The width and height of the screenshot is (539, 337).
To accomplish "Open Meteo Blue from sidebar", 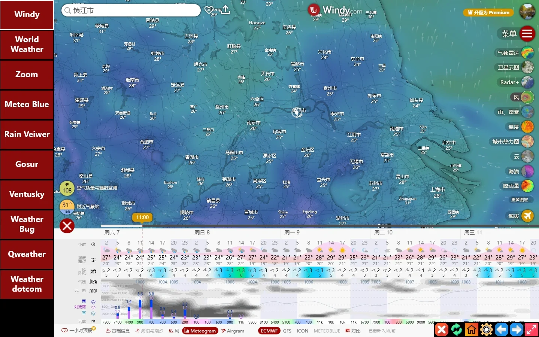I will 27,104.
